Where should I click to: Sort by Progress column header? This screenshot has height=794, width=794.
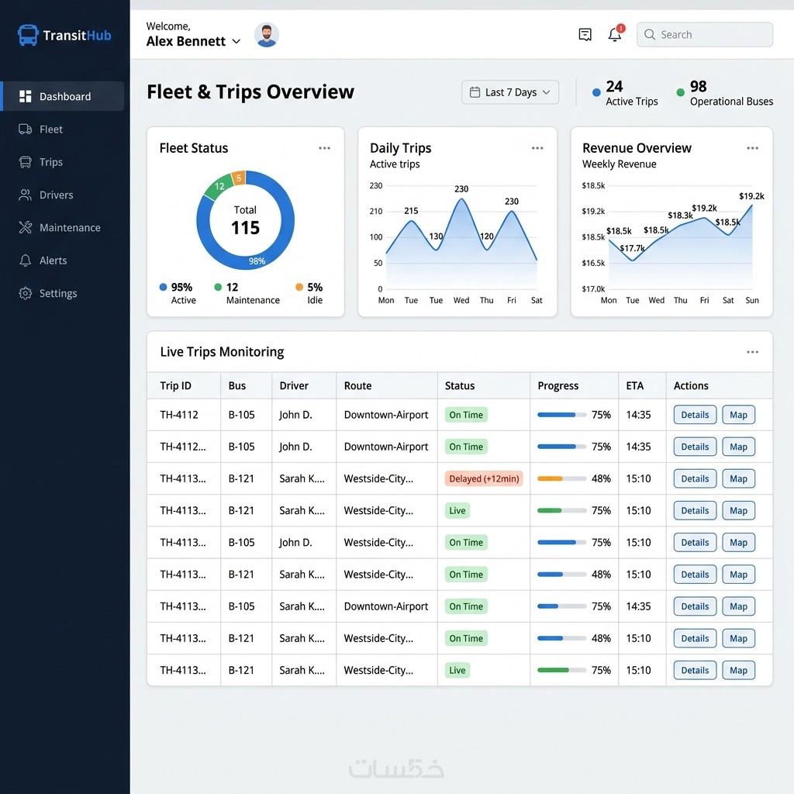(x=558, y=386)
